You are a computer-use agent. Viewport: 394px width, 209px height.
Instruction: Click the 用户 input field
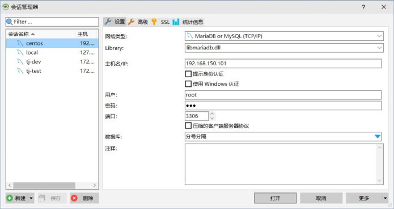tap(283, 95)
